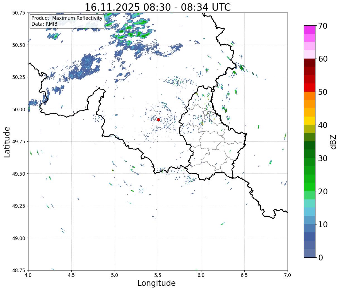Click the dBZ colorbar label
The width and height of the screenshot is (340, 290).
tap(333, 142)
